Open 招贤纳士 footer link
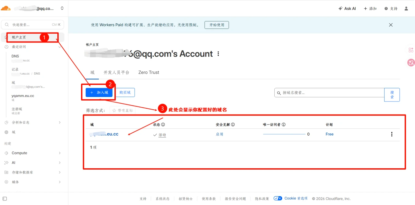415x205 pixels. click(185, 199)
